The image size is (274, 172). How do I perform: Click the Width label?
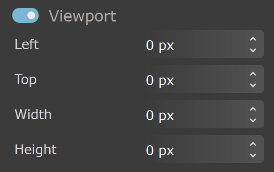tap(33, 114)
